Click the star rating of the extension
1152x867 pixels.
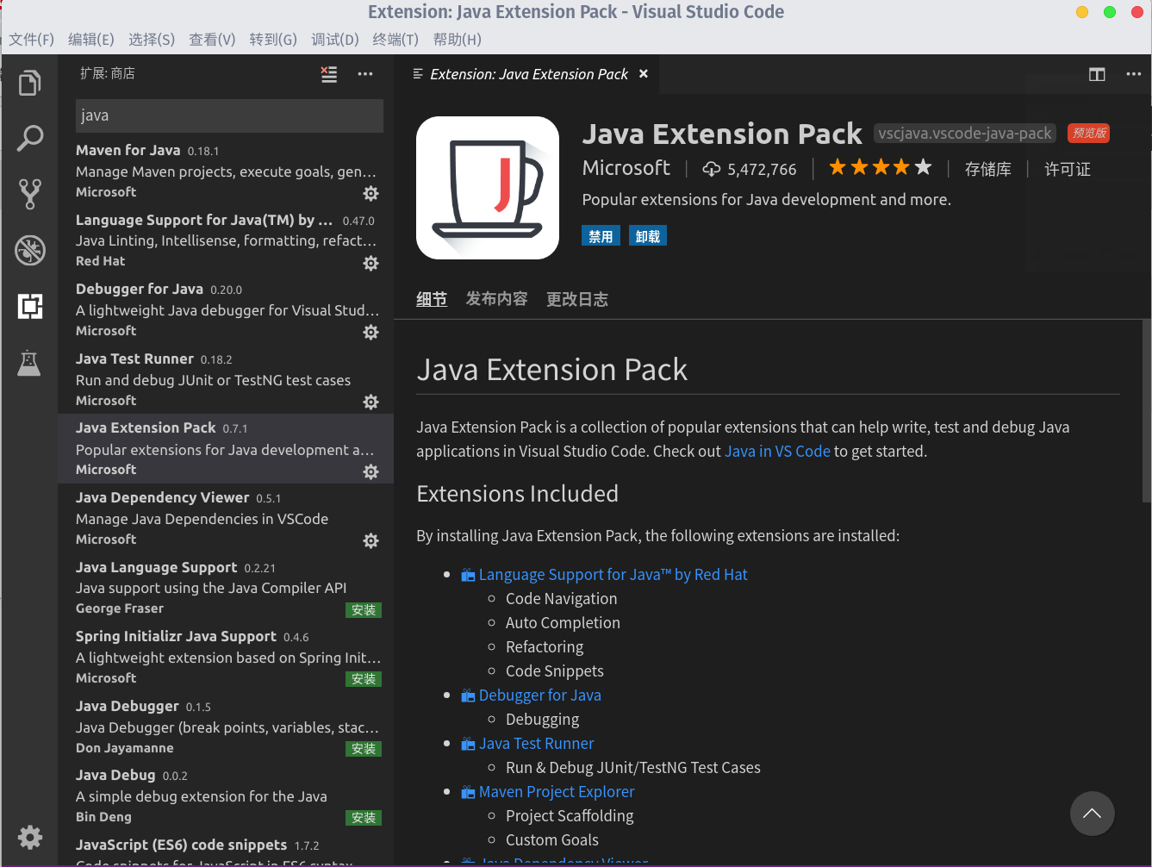[x=881, y=167]
